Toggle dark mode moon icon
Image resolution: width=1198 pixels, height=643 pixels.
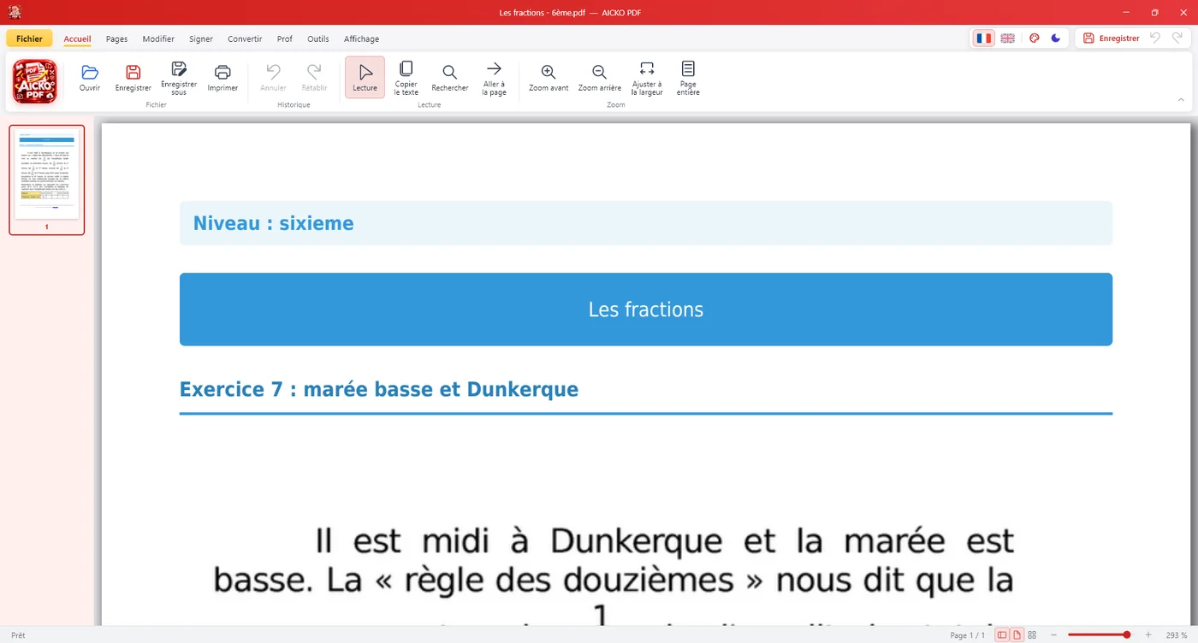[1056, 38]
